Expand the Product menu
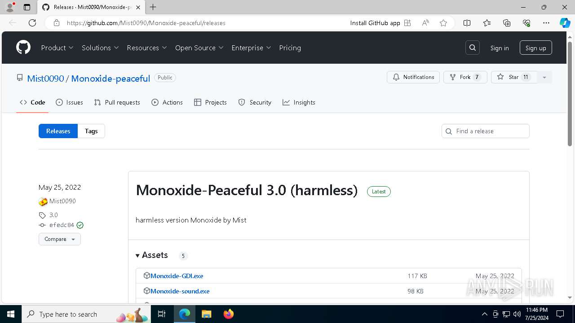 [57, 48]
